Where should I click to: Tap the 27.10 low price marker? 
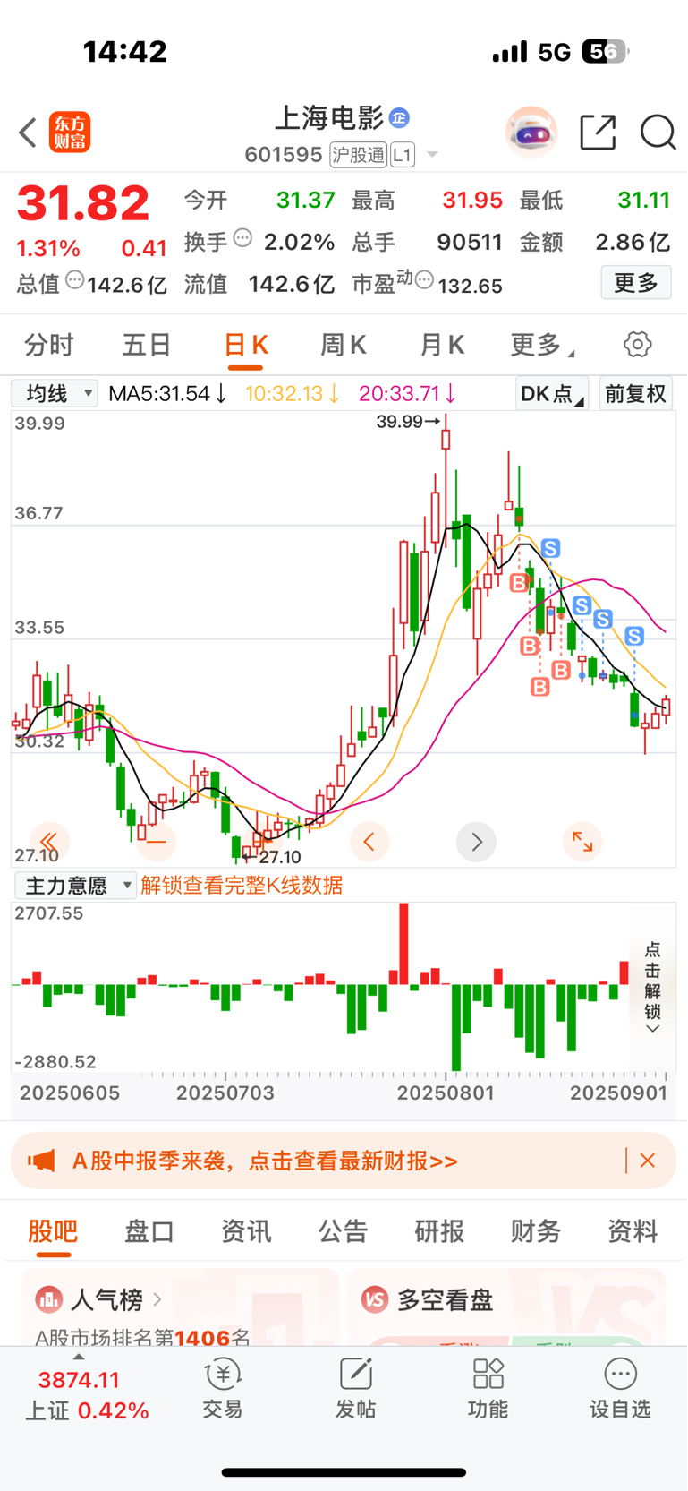[x=274, y=857]
